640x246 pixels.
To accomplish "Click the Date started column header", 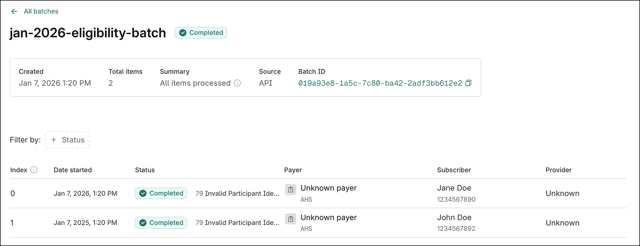I will [73, 170].
